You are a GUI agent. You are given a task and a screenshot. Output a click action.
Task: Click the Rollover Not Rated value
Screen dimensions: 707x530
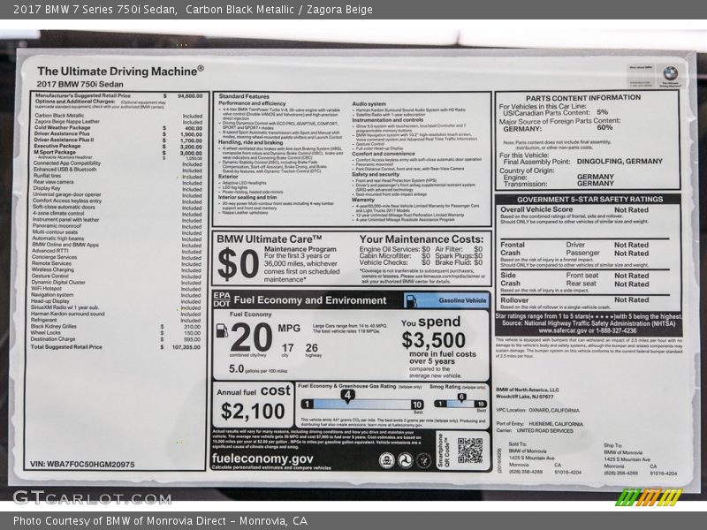pos(631,300)
